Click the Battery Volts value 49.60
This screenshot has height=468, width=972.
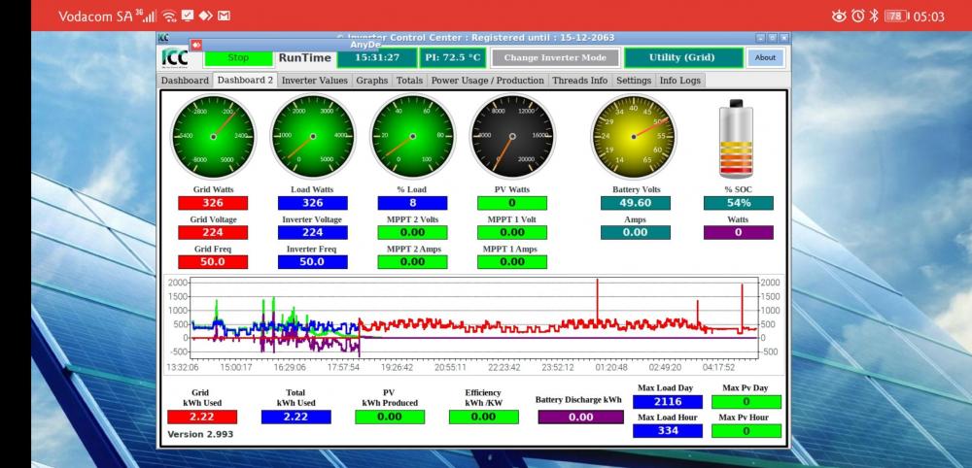[636, 203]
